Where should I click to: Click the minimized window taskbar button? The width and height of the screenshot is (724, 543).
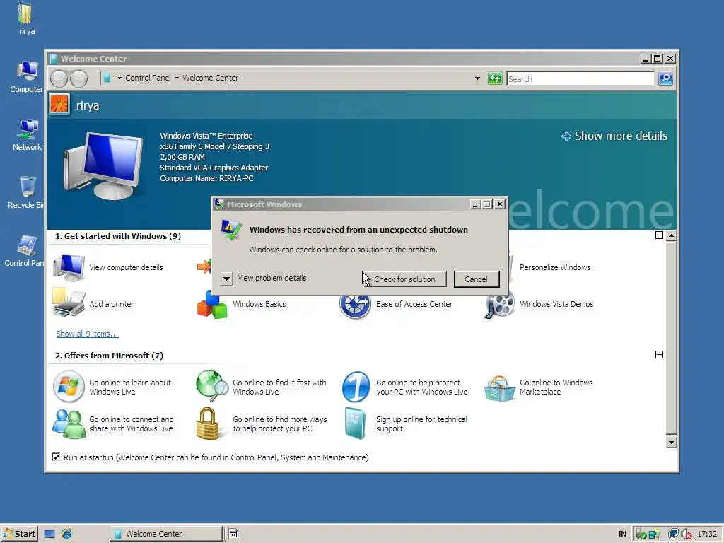tap(233, 534)
